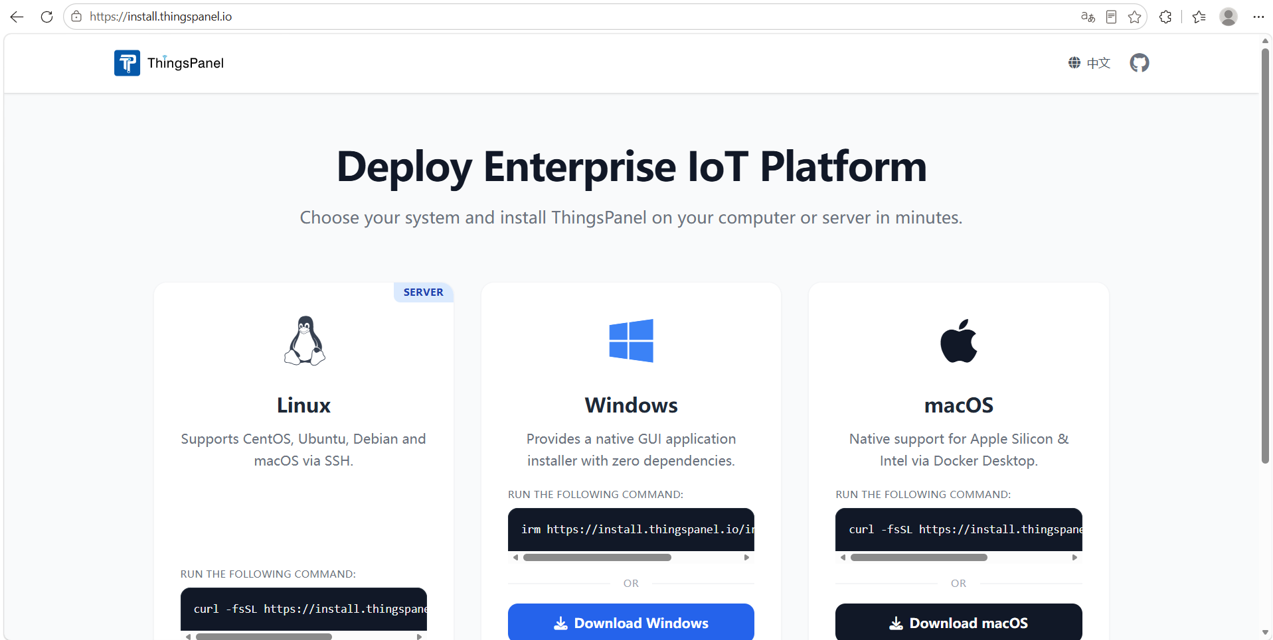
Task: Click the 'Choose your system' subtitle text
Action: click(x=631, y=218)
